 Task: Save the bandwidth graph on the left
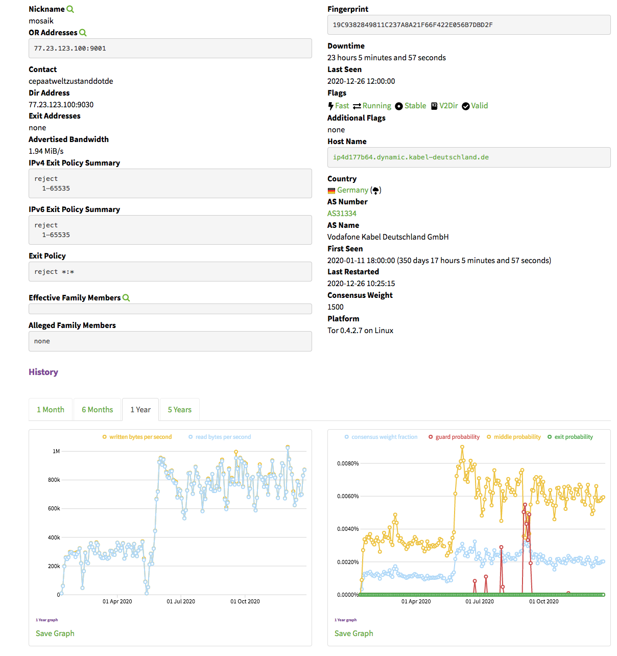click(55, 634)
